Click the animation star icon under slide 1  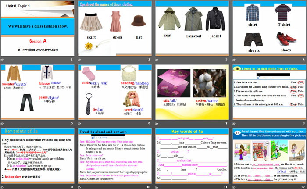pyautogui.click(x=2, y=60)
